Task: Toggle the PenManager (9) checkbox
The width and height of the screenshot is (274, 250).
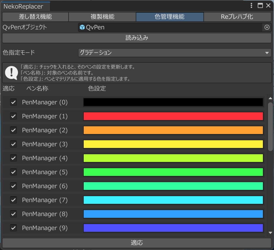Action: point(13,228)
